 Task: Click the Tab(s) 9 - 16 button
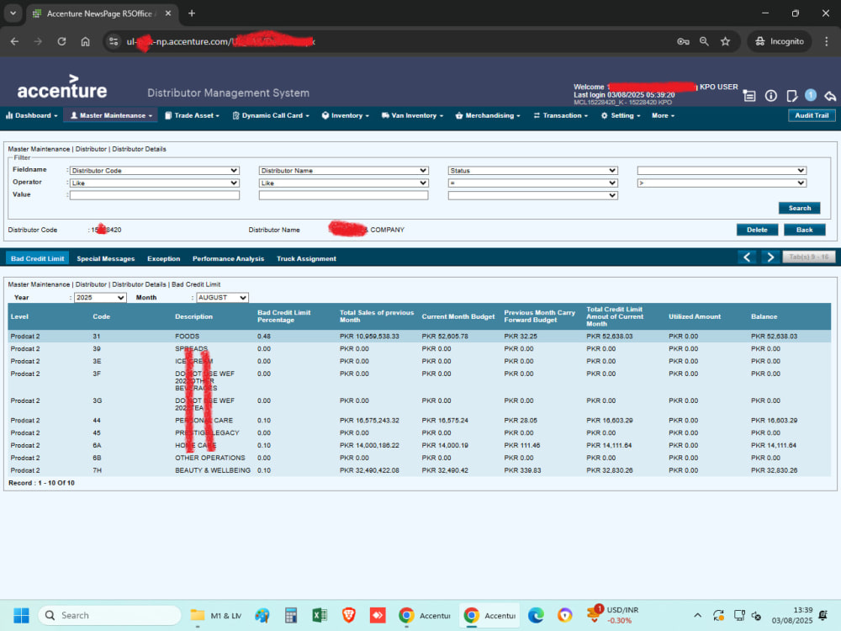point(809,257)
